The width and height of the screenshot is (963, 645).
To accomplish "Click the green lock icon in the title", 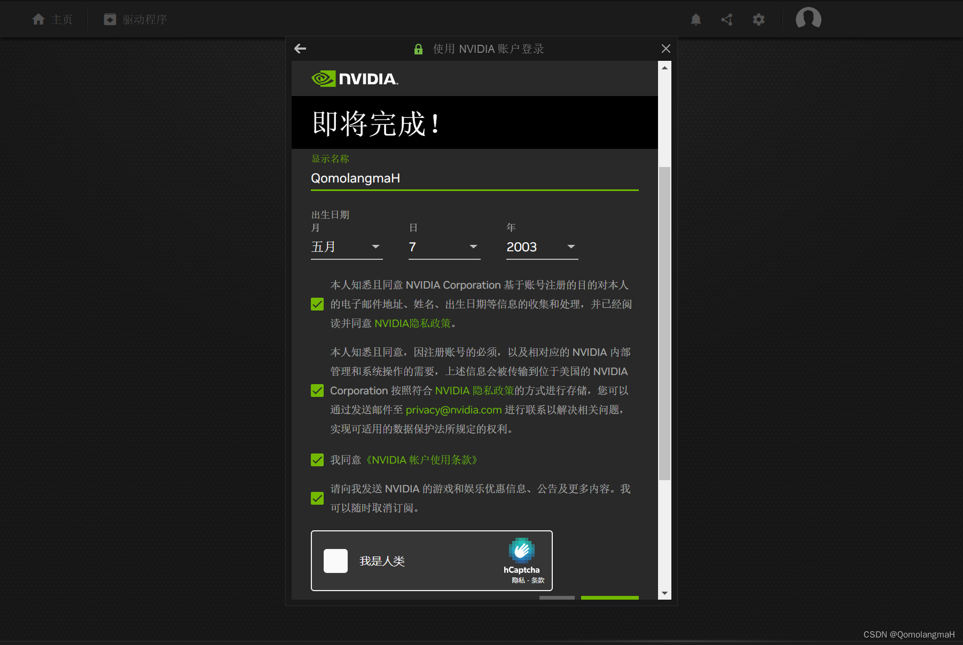I will (x=418, y=49).
